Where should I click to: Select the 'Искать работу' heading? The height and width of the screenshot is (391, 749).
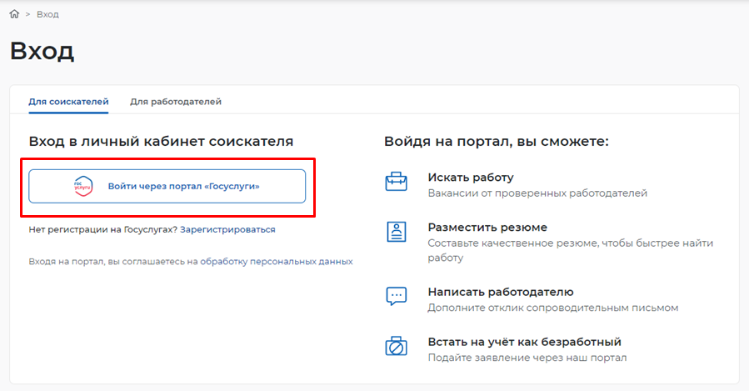click(471, 178)
